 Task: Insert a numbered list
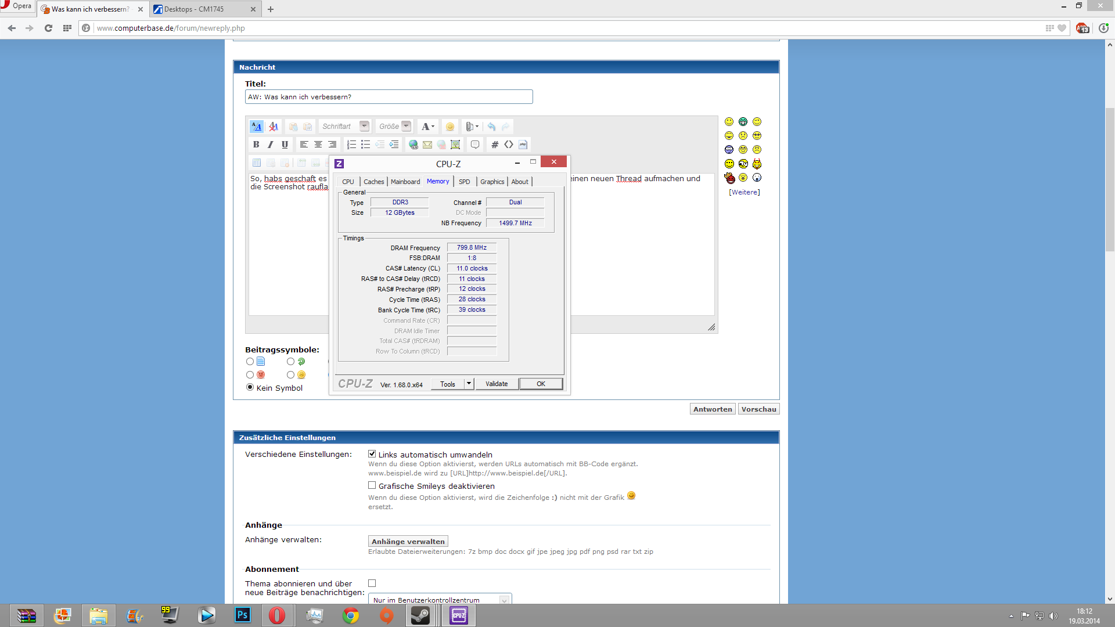click(351, 145)
